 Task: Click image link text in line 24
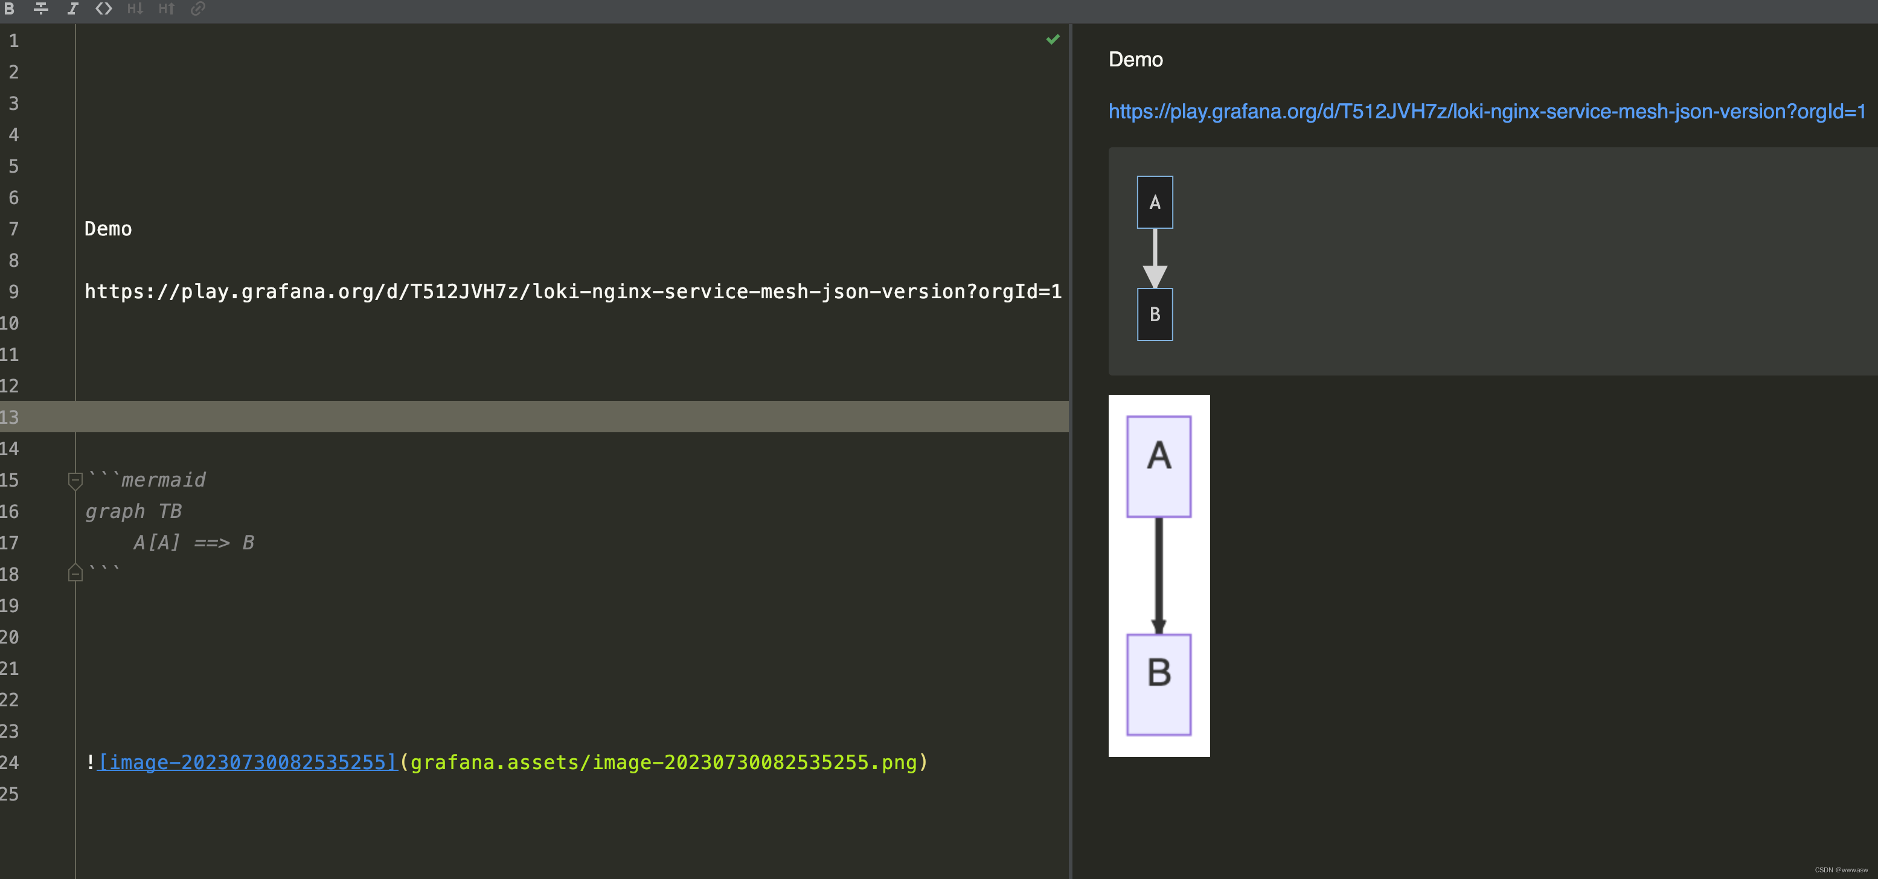pos(248,762)
